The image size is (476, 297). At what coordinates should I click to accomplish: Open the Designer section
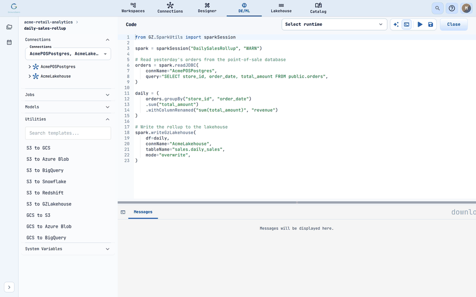pyautogui.click(x=207, y=8)
